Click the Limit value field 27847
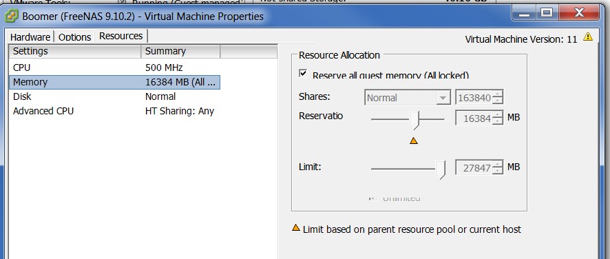This screenshot has height=259, width=610. pos(474,167)
